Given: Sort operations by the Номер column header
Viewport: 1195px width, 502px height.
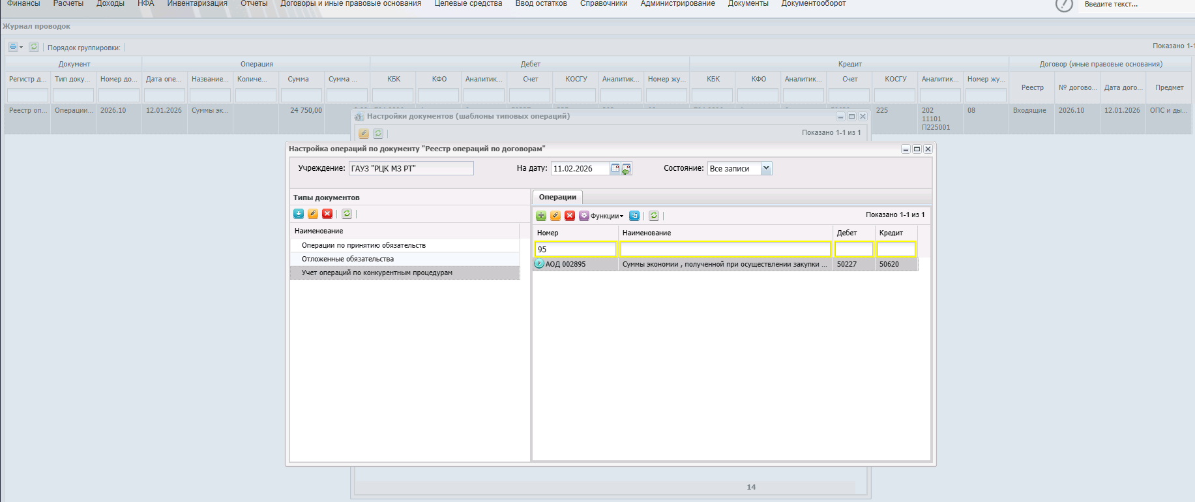Looking at the screenshot, I should (576, 233).
